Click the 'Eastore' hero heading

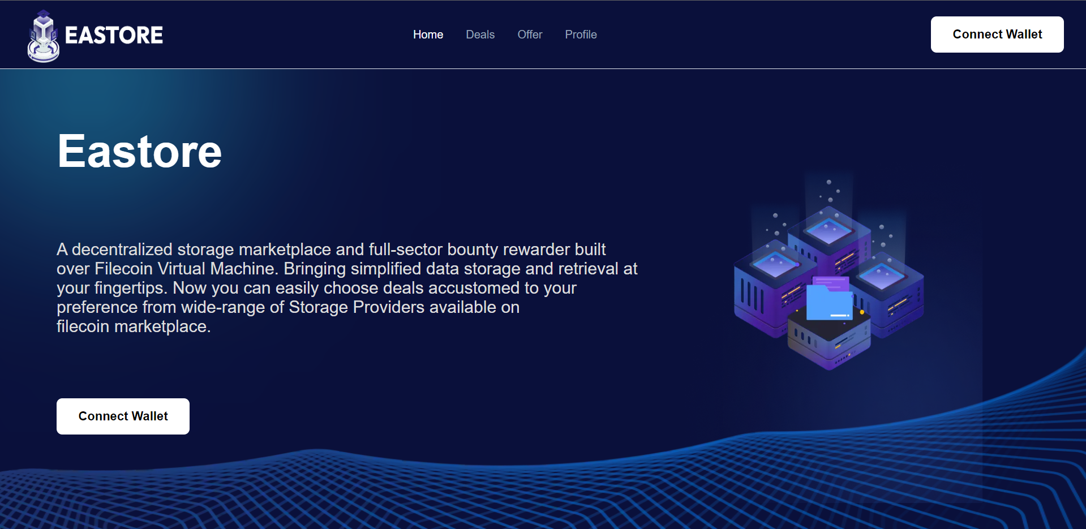(139, 150)
